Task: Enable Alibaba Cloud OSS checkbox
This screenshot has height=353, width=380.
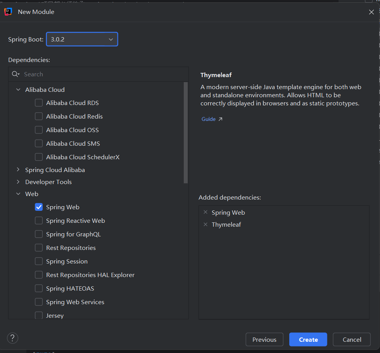Action: click(x=39, y=130)
